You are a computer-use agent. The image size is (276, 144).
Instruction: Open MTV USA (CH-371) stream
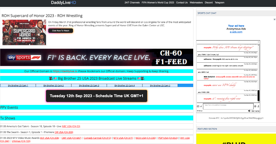click(x=123, y=138)
